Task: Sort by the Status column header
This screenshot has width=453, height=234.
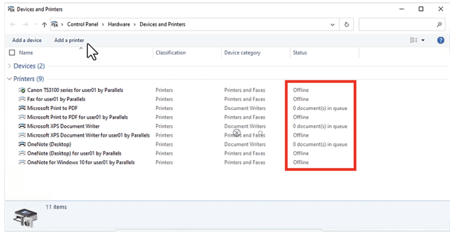Action: point(300,53)
